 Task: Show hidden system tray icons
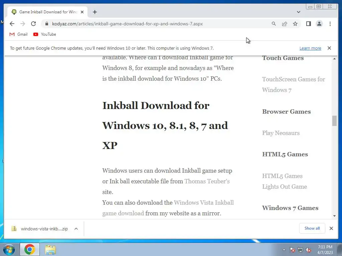point(284,250)
